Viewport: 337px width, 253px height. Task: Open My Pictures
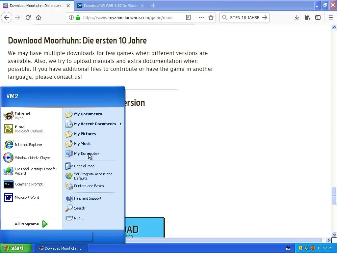(x=94, y=134)
